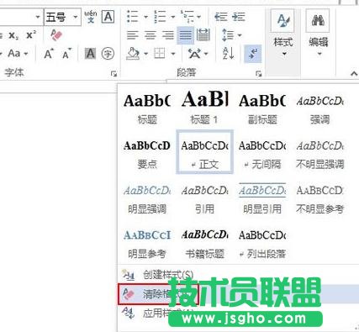Viewport: 359px width, 332px height.
Task: Toggle show/hide paragraph marks
Action: pos(253,54)
